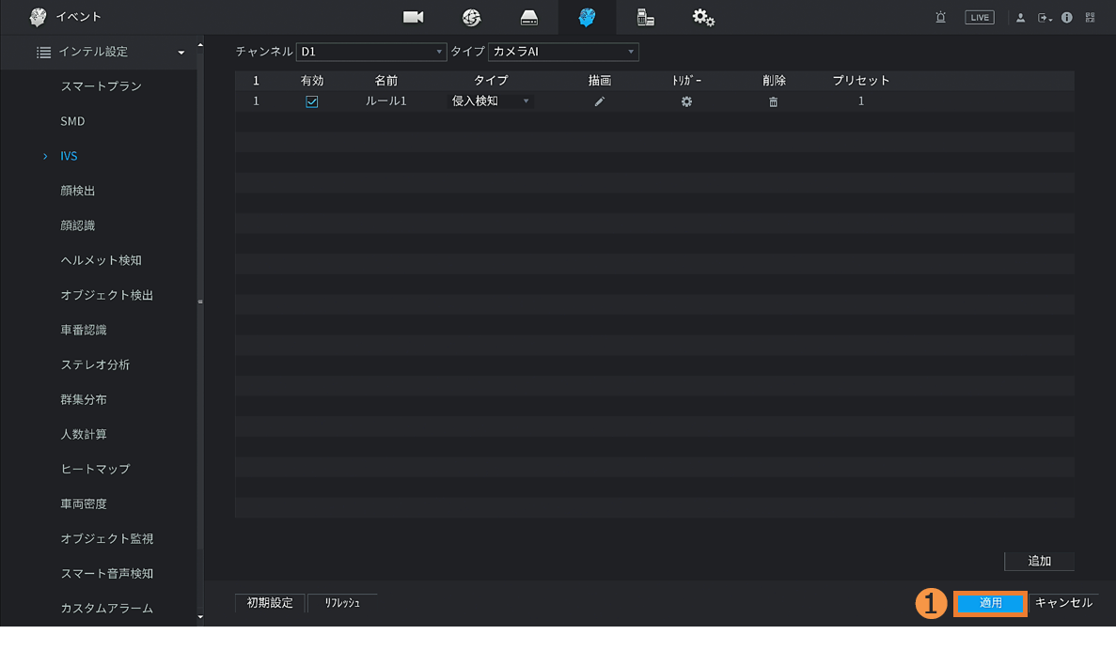Click the 適用 apply button
This screenshot has width=1116, height=650.
[x=991, y=603]
